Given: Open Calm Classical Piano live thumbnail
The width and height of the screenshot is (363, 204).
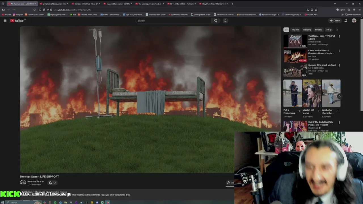Looking at the screenshot, I should click(295, 56).
